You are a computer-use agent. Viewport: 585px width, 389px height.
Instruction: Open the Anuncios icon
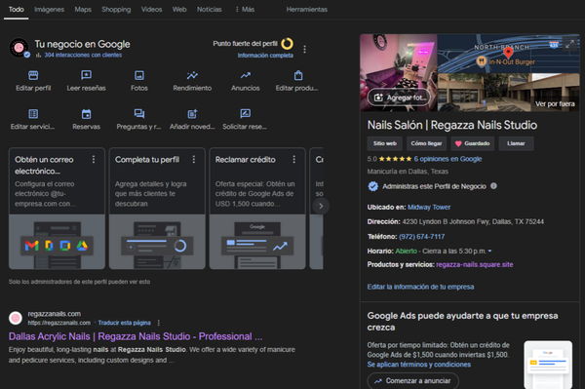245,76
